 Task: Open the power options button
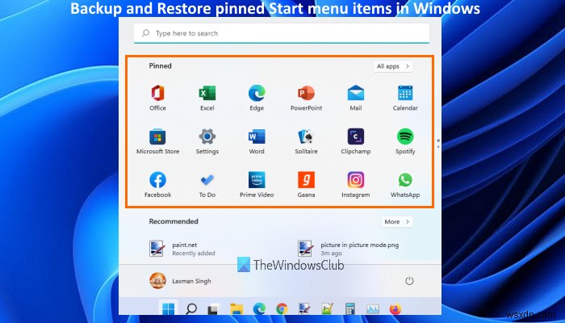pyautogui.click(x=409, y=281)
